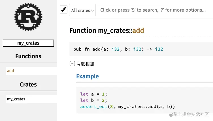Screen dimensions: 213x121
Task: Click the Crates sidebar heading
Action: point(28,85)
